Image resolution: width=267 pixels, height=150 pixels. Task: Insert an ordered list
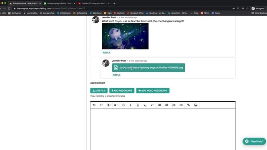tap(174, 105)
